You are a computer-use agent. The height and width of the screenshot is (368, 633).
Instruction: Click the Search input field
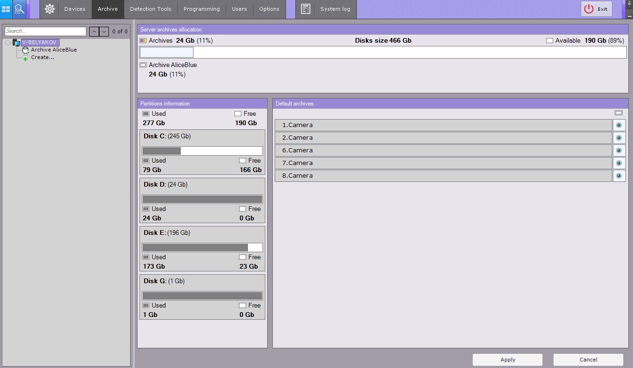[45, 31]
